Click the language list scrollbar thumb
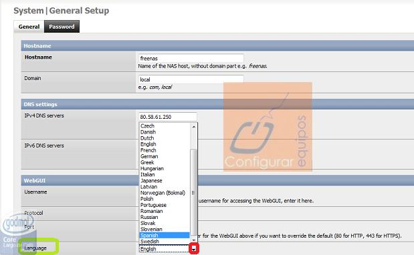414x255 pixels. coord(193,192)
